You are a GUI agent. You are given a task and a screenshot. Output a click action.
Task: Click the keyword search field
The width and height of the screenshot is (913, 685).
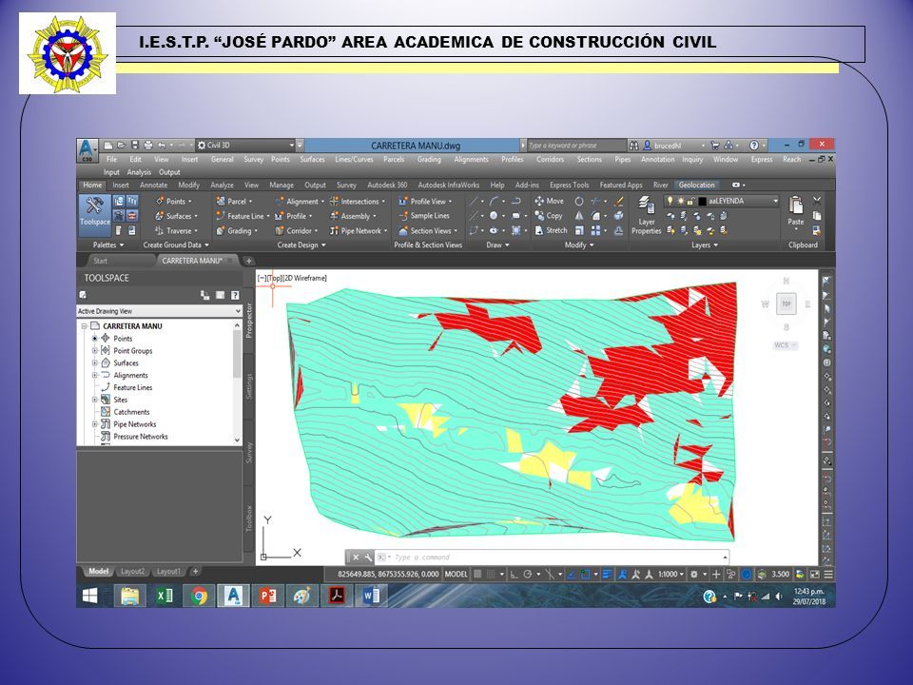(576, 146)
